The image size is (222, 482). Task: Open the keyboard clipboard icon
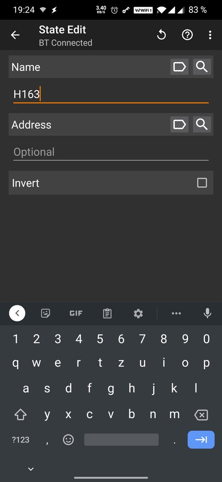107,313
